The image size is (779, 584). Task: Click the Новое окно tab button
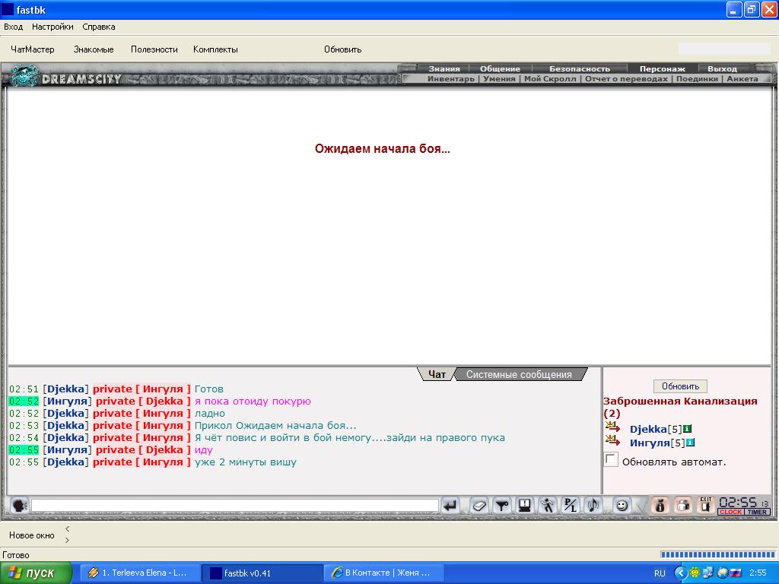[32, 535]
